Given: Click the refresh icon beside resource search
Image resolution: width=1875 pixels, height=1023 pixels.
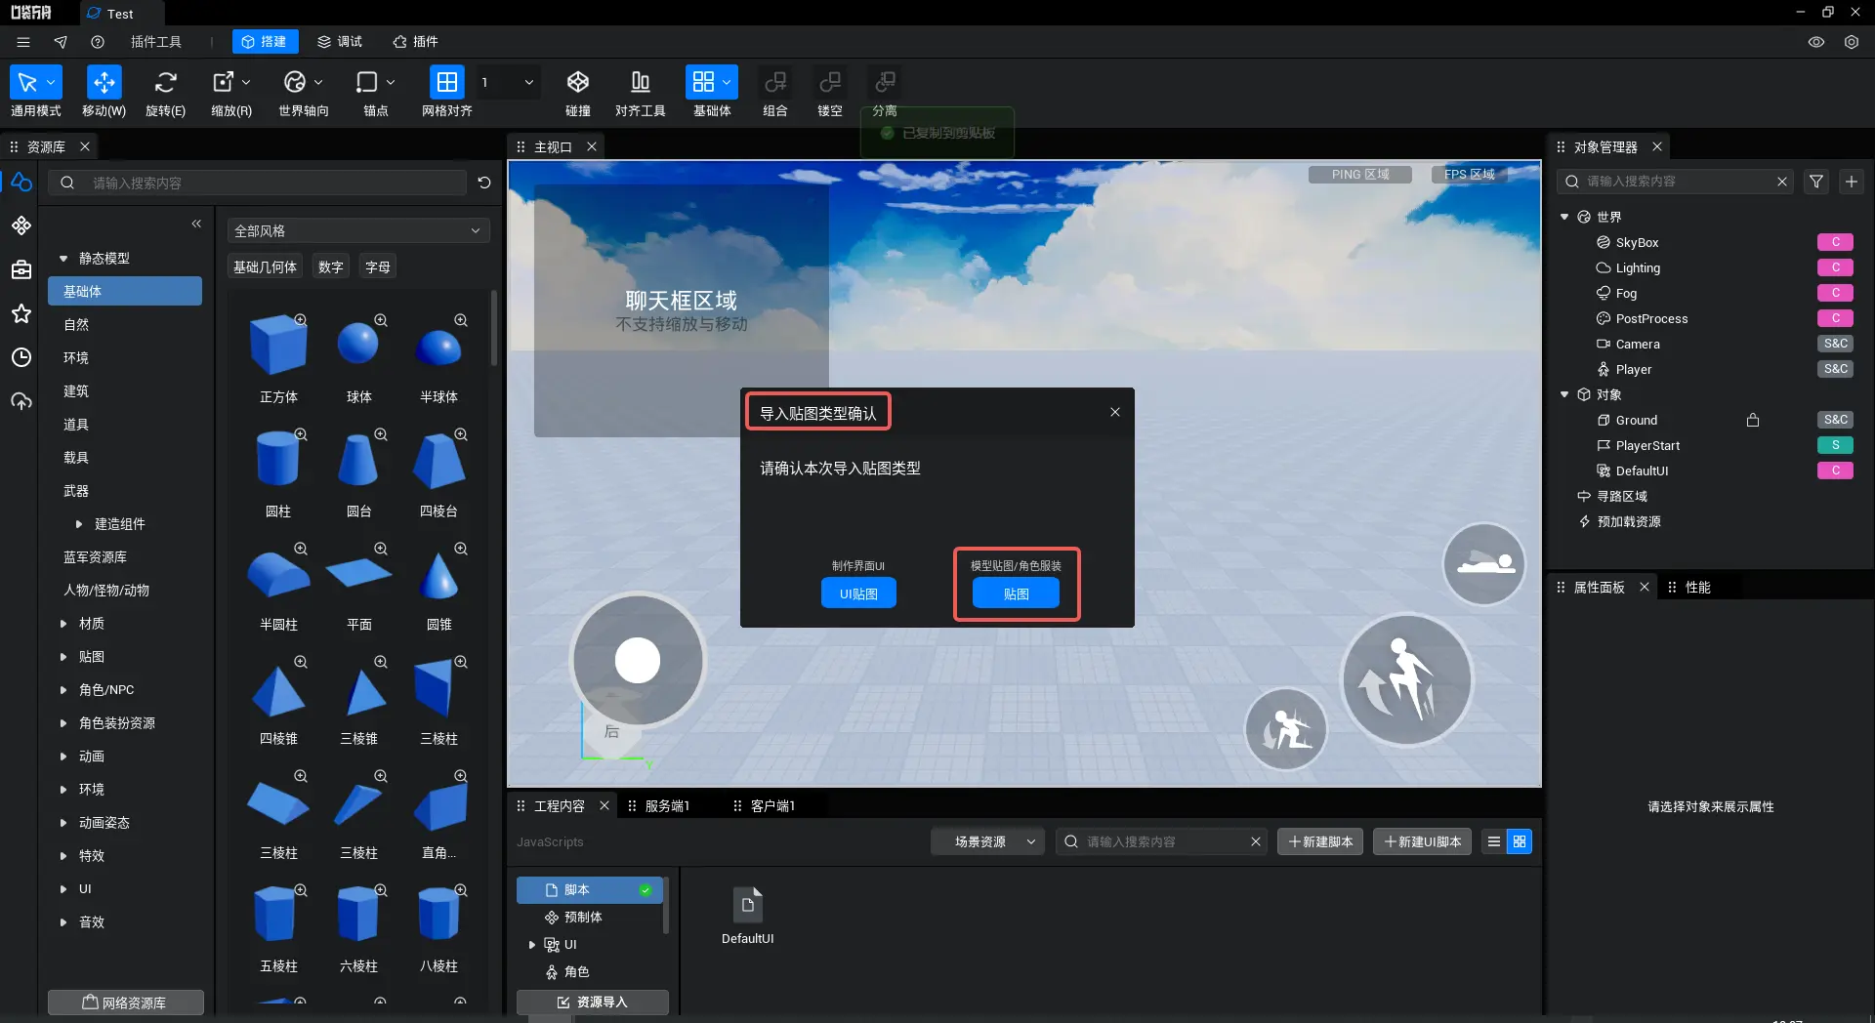Looking at the screenshot, I should coord(484,183).
